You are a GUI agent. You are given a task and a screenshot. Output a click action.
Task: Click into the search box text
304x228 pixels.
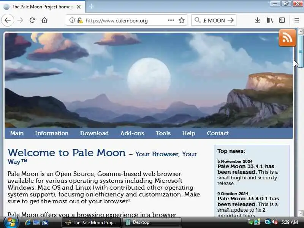(214, 21)
